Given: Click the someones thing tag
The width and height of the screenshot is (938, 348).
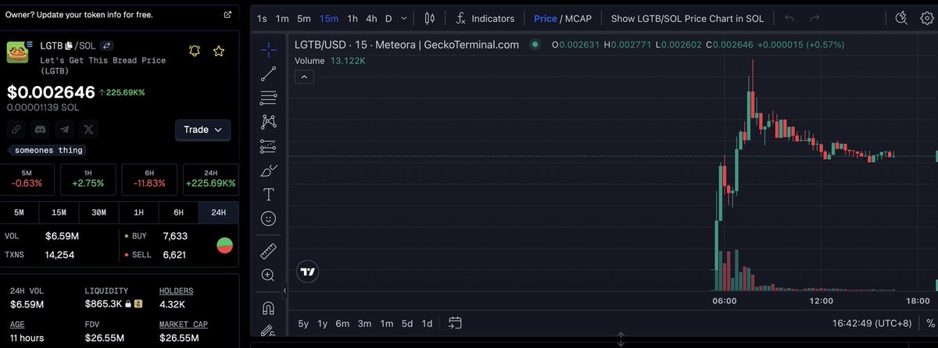Looking at the screenshot, I should 48,150.
